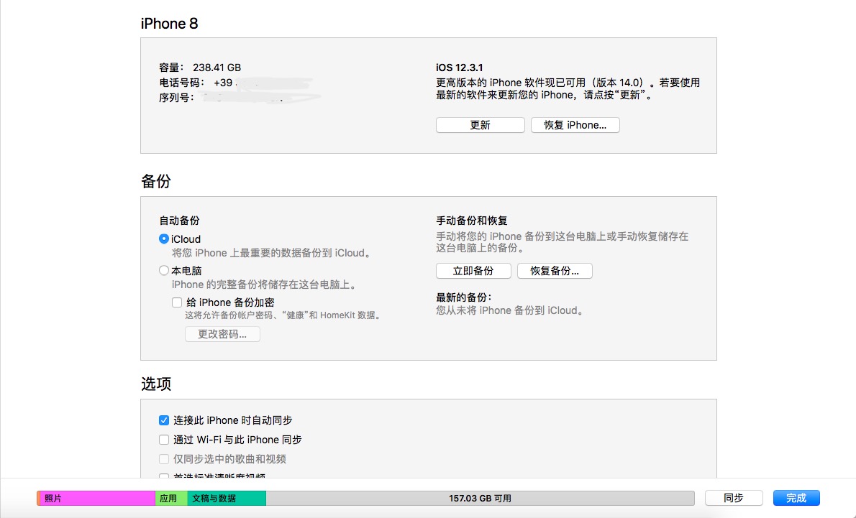Select the teal 文稿与数据 storage segment

(x=227, y=498)
